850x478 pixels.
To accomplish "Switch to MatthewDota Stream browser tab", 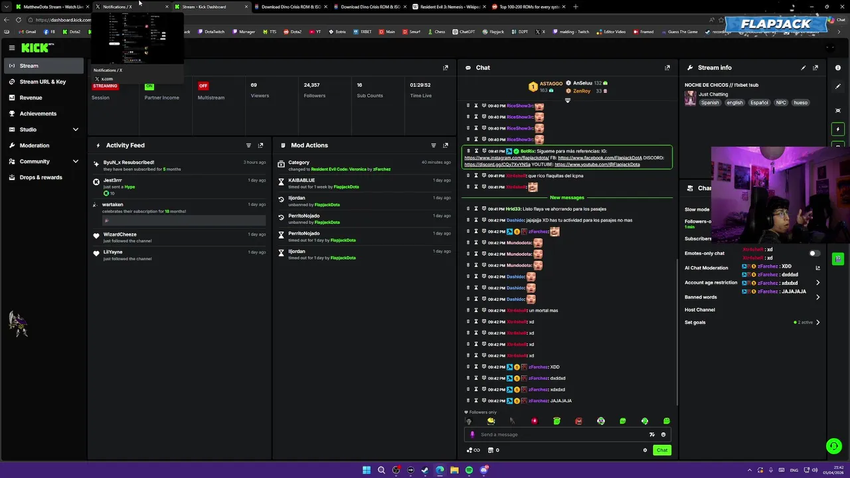I will coord(52,7).
